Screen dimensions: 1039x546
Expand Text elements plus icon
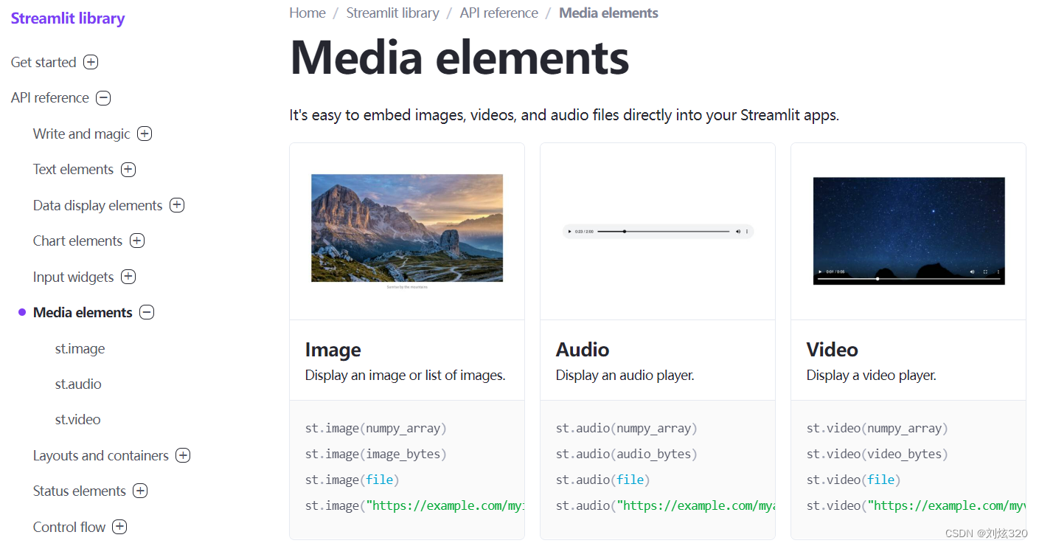coord(128,169)
